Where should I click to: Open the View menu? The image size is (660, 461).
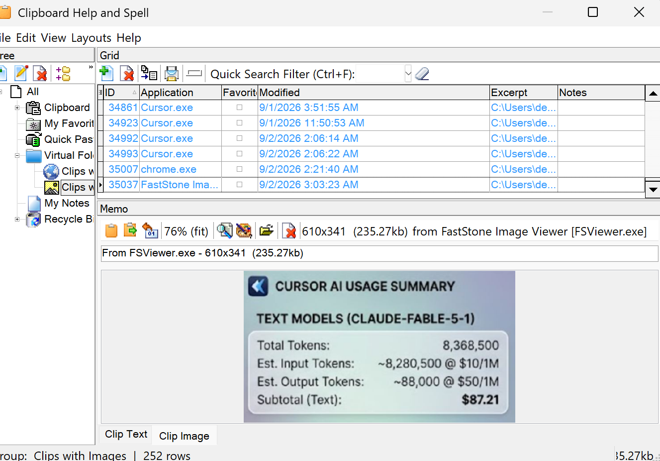(x=54, y=38)
